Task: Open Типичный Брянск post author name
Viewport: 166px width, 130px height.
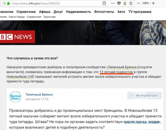Action: coord(39,95)
